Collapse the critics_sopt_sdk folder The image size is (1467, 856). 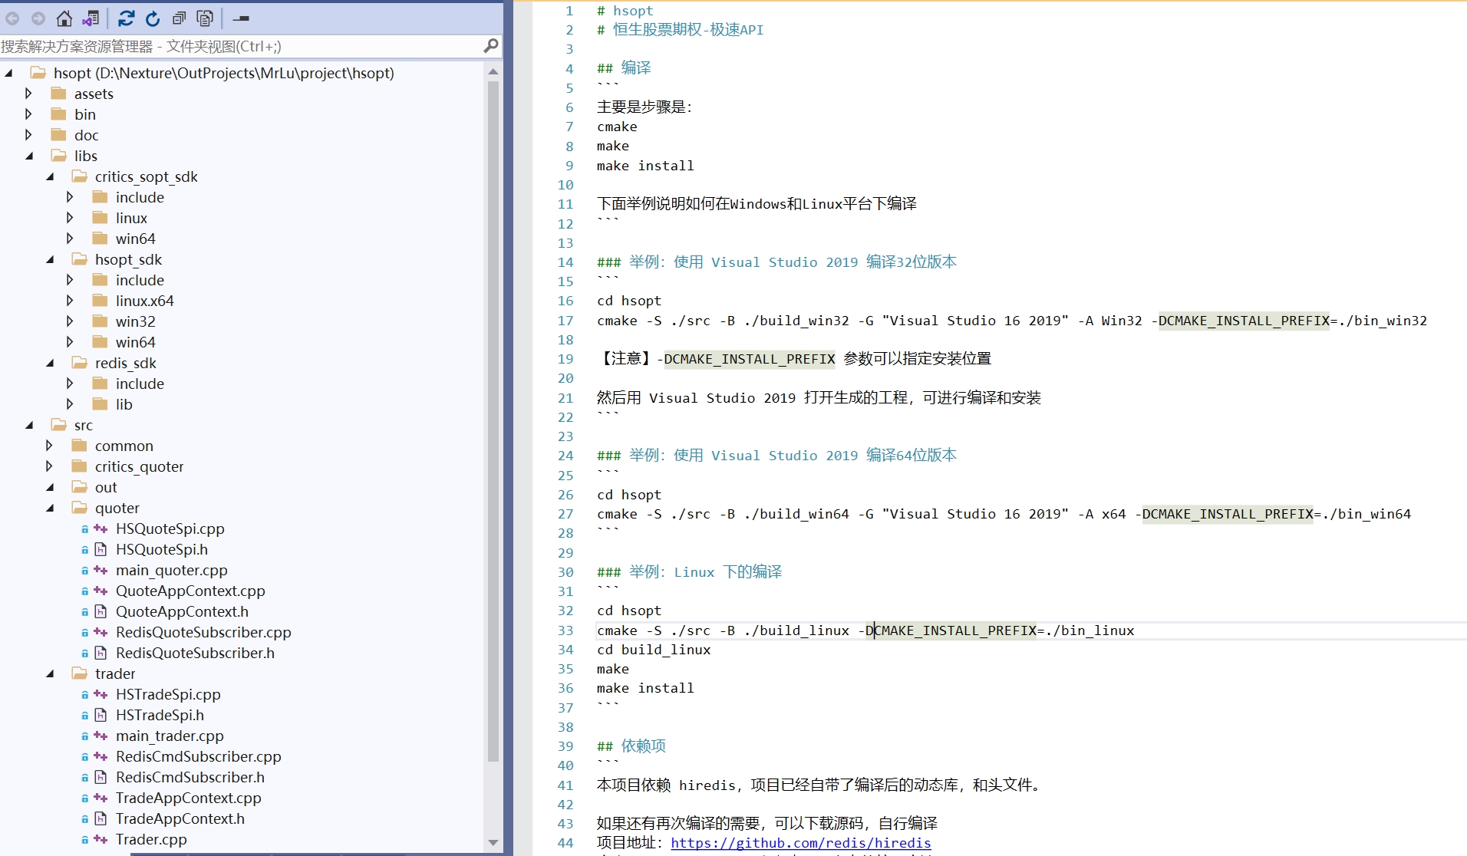click(x=50, y=176)
